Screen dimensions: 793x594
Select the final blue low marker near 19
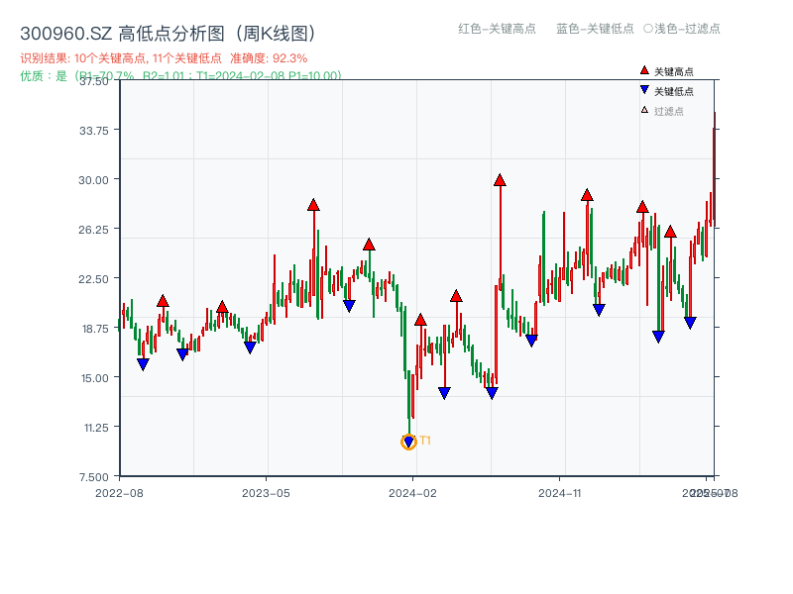point(690,323)
